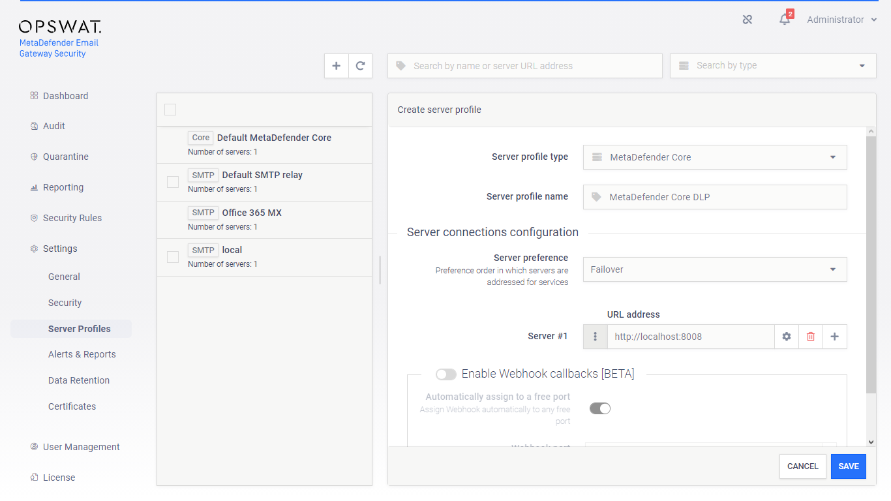This screenshot has height=501, width=891.
Task: Open Dashboard in the sidebar
Action: click(x=65, y=96)
